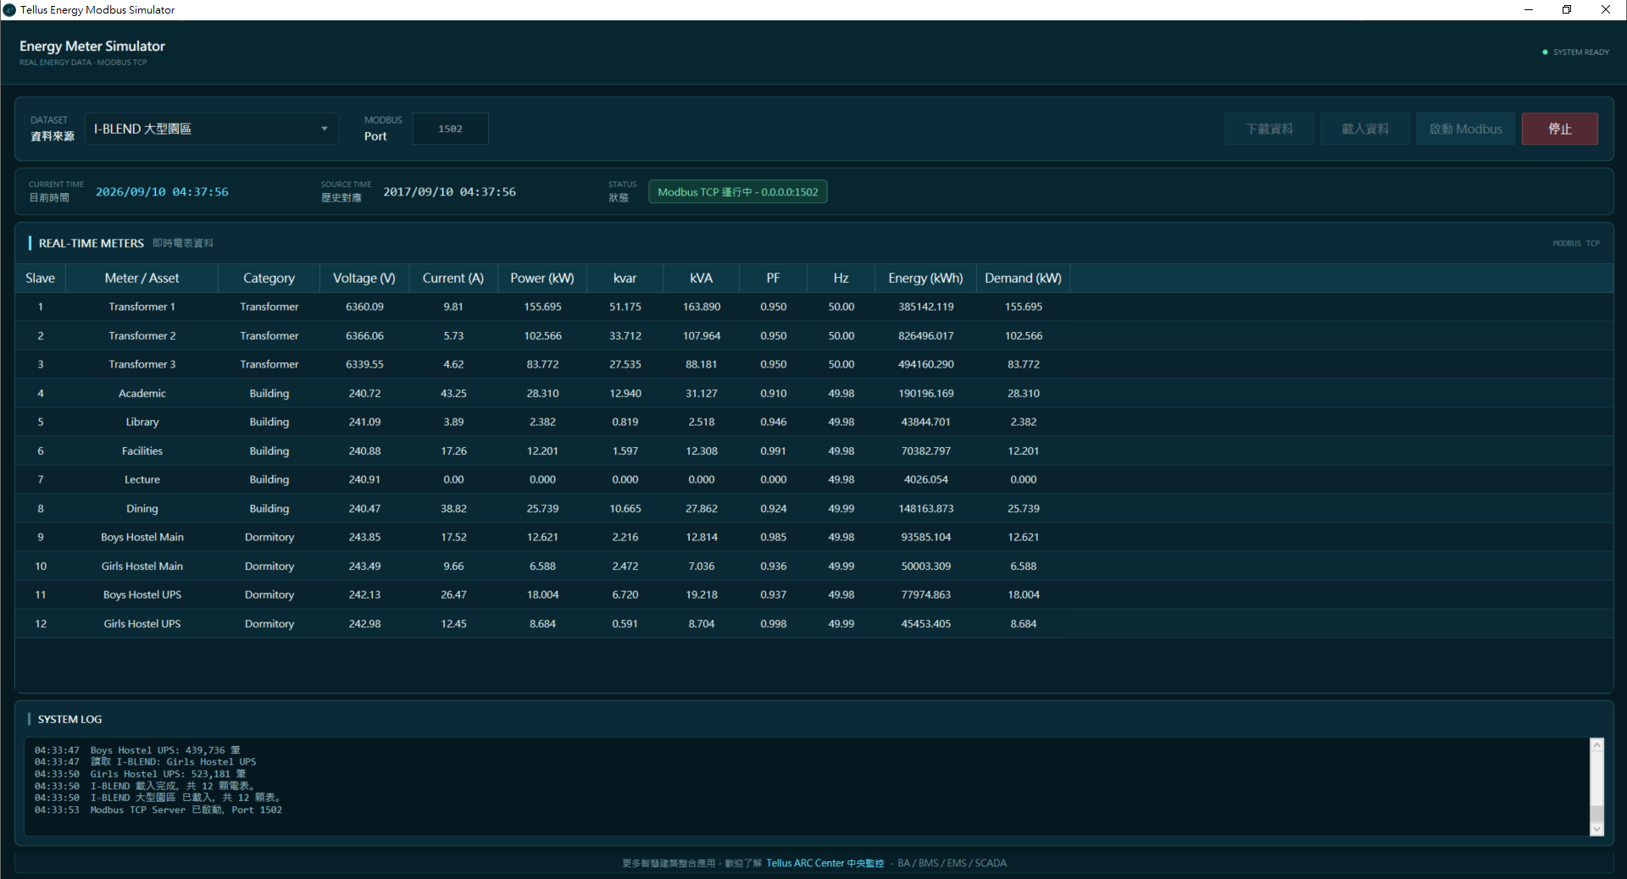Open the Tellus ARC Center 中央監控 link
1627x879 pixels.
(x=825, y=863)
